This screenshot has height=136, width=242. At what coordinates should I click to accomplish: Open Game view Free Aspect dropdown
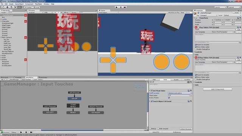109,12
